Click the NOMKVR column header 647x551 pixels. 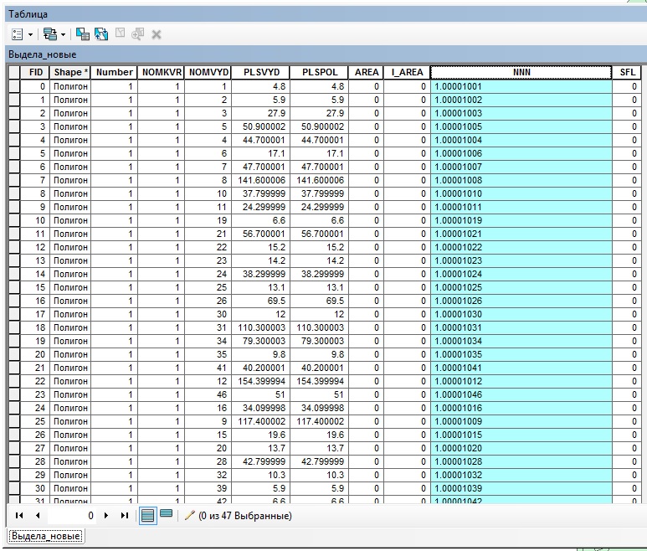pyautogui.click(x=161, y=72)
